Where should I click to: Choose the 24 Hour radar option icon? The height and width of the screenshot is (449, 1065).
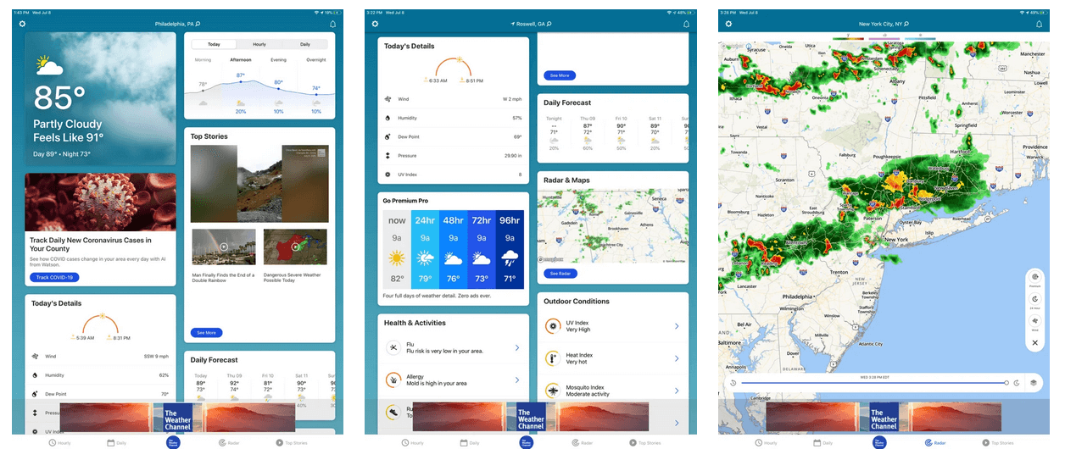pos(1034,299)
